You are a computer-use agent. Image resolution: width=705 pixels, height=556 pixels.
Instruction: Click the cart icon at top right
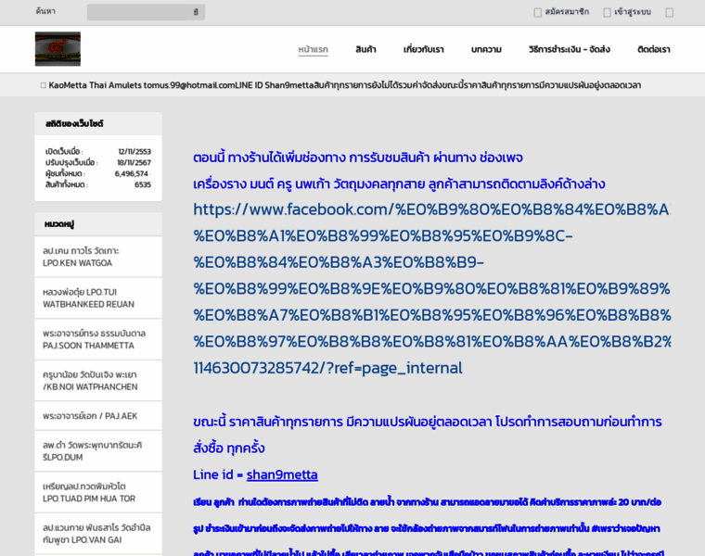point(669,13)
